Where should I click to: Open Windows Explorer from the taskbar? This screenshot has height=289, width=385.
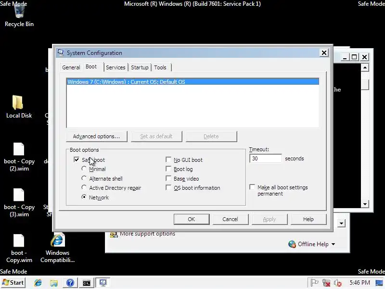(x=54, y=283)
